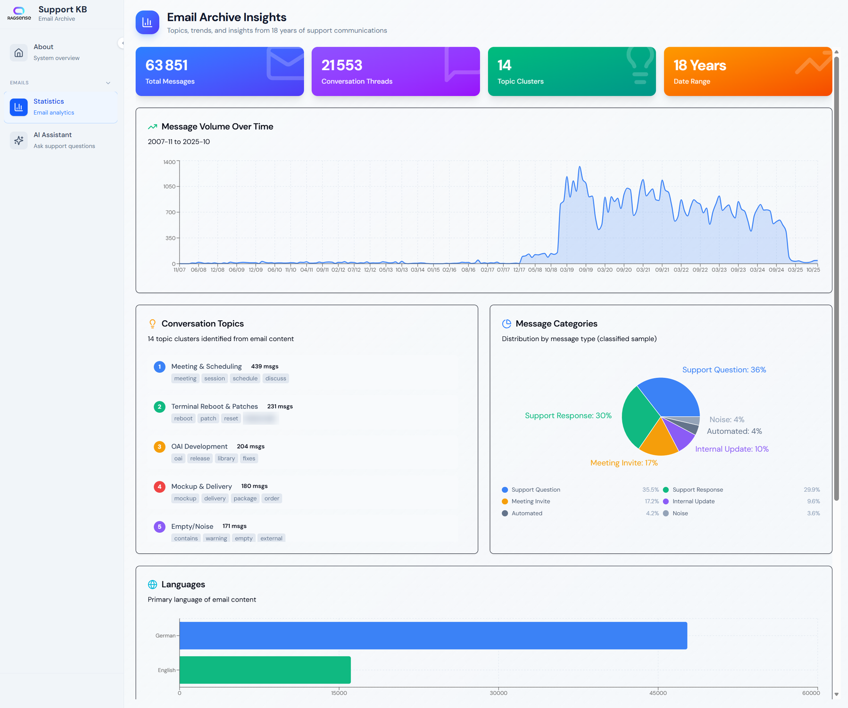The image size is (848, 708).
Task: Click the Conversation Threads 21 553 card
Action: click(396, 72)
